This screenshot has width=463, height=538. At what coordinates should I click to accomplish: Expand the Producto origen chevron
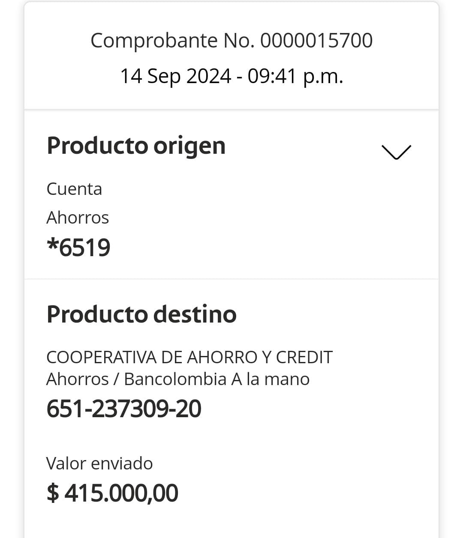(396, 152)
